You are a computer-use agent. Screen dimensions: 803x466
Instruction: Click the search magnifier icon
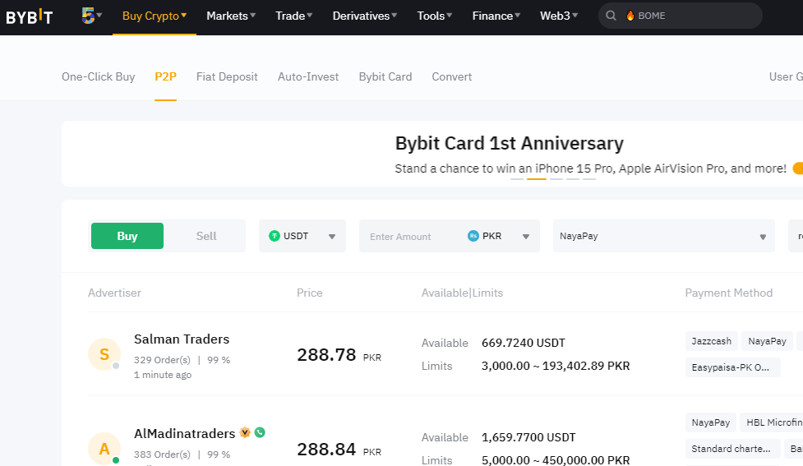click(x=611, y=16)
